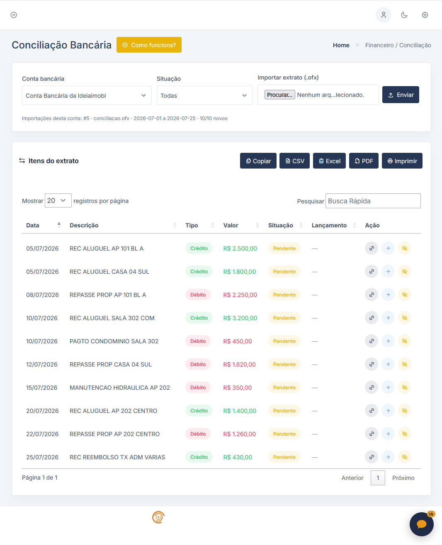
Task: Open the settings gear icon
Action: (x=425, y=15)
